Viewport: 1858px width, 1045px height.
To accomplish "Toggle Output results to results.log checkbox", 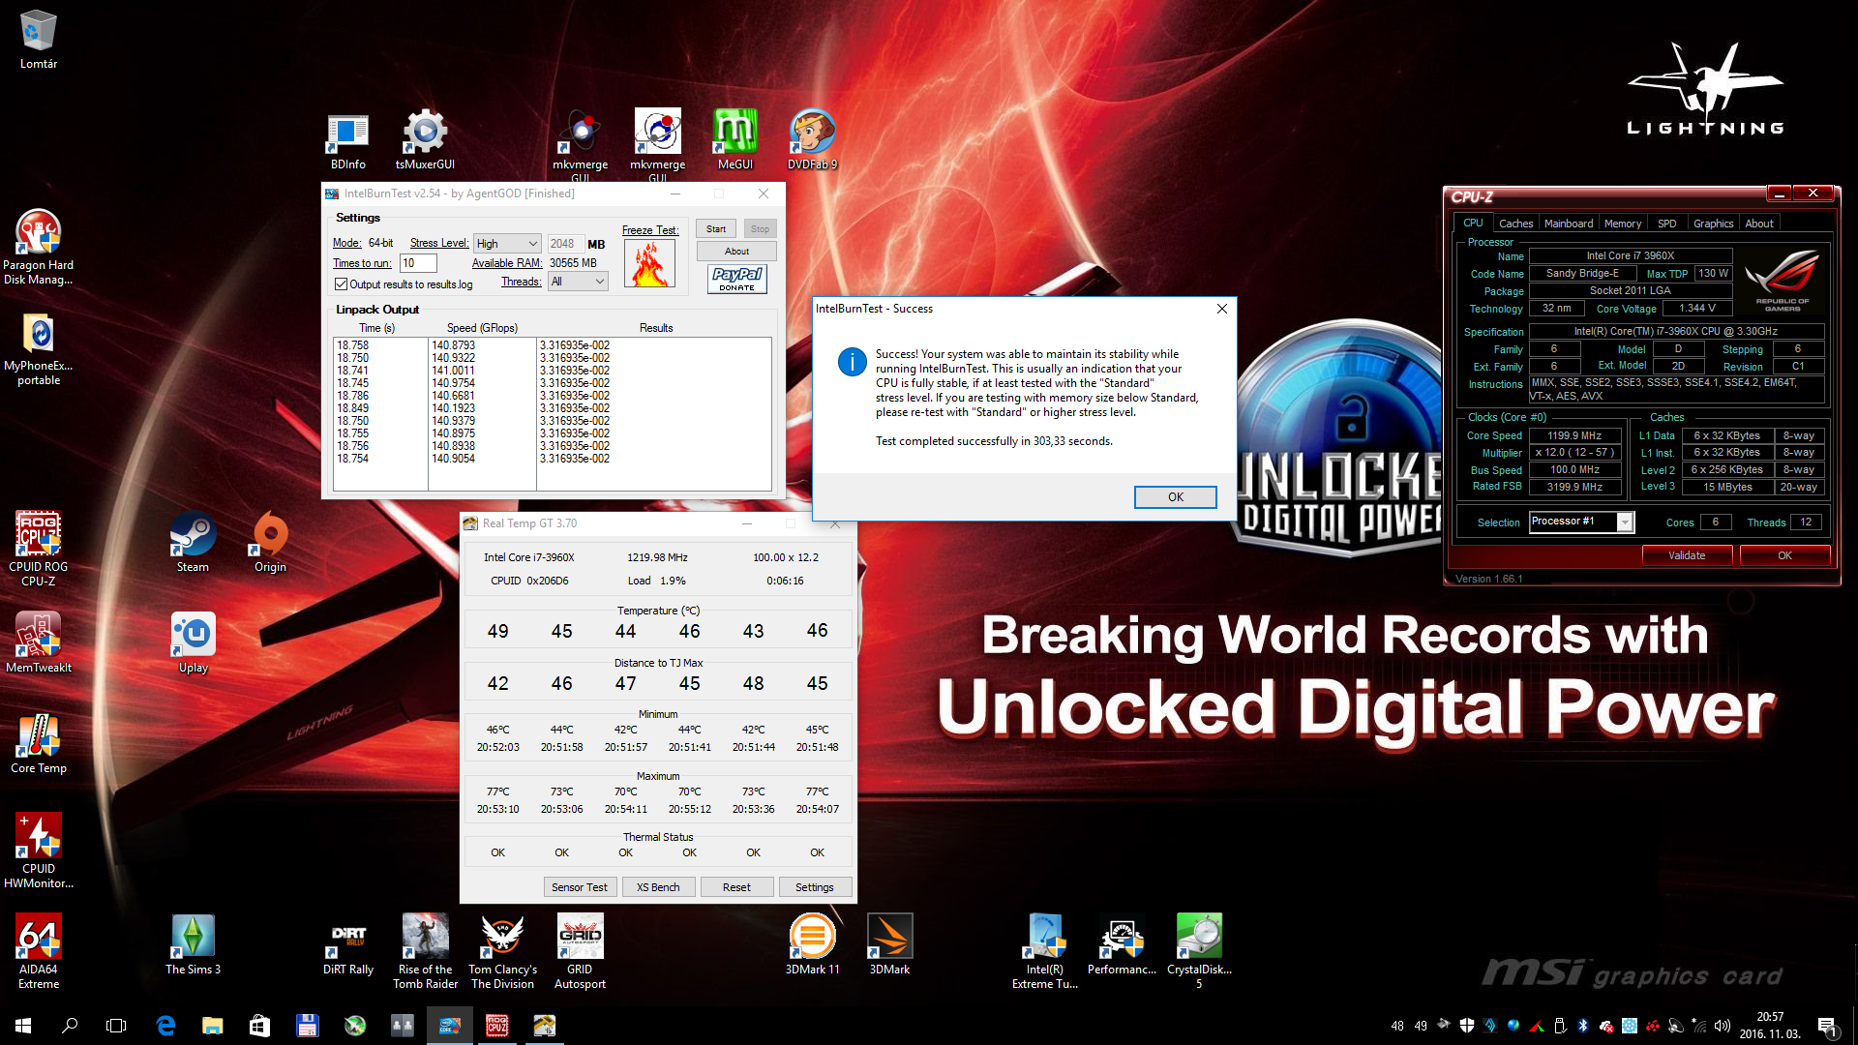I will click(x=341, y=284).
